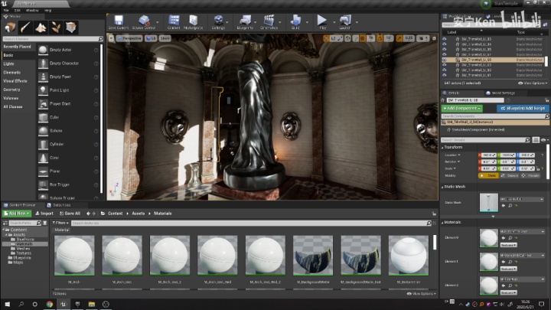Open the File menu
The image size is (551, 310).
(6, 11)
